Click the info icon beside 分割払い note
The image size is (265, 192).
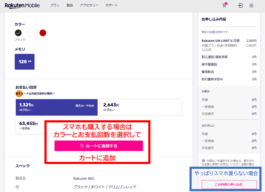pyautogui.click(x=203, y=161)
